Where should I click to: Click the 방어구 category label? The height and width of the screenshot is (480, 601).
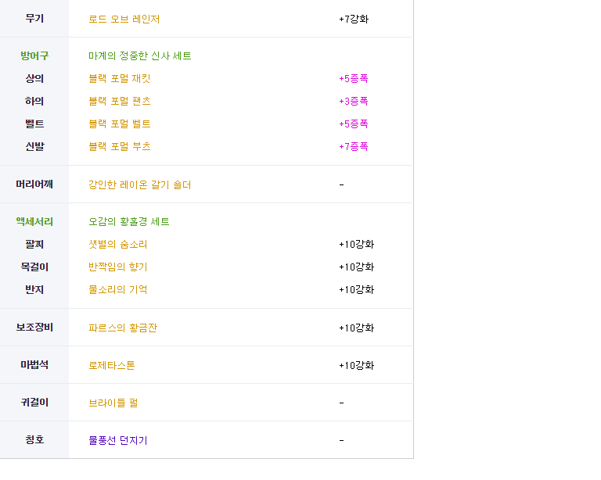(34, 56)
